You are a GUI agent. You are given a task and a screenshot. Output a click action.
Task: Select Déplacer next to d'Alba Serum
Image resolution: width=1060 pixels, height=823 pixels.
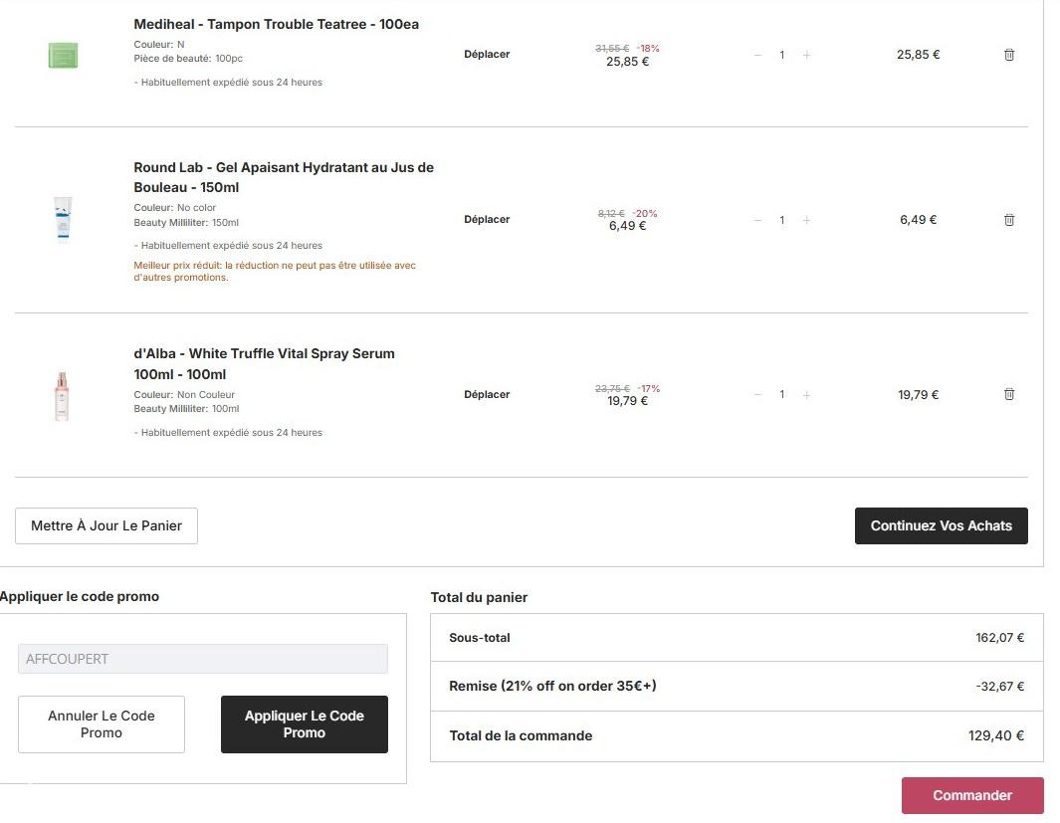[x=487, y=395]
